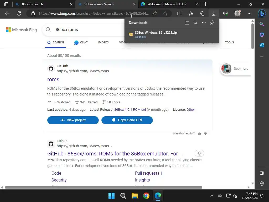Search downloads using the magnifier icon

pos(195,23)
